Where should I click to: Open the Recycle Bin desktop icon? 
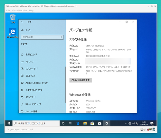13,19
